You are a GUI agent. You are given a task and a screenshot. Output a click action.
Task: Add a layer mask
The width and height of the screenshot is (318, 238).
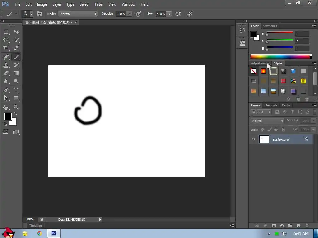[x=274, y=226]
